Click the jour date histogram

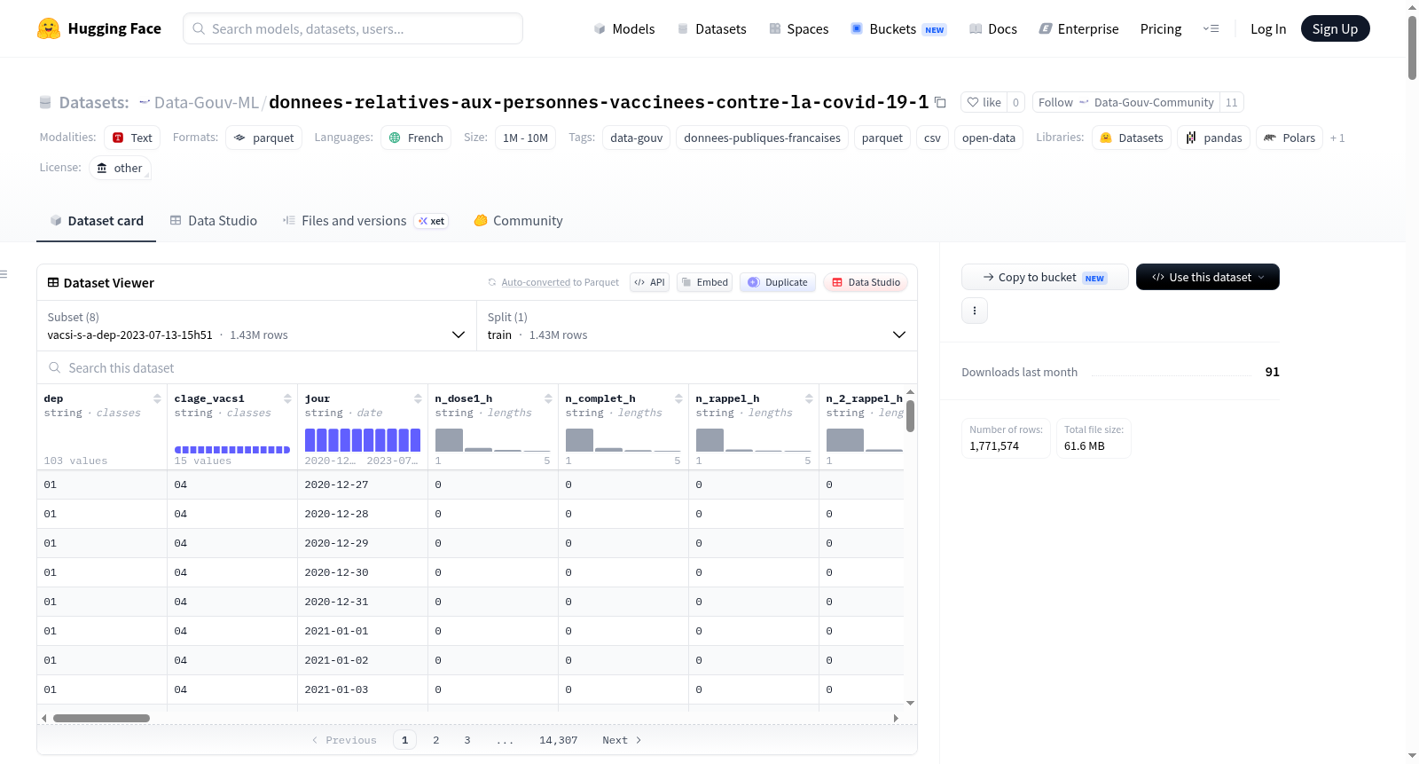362,440
